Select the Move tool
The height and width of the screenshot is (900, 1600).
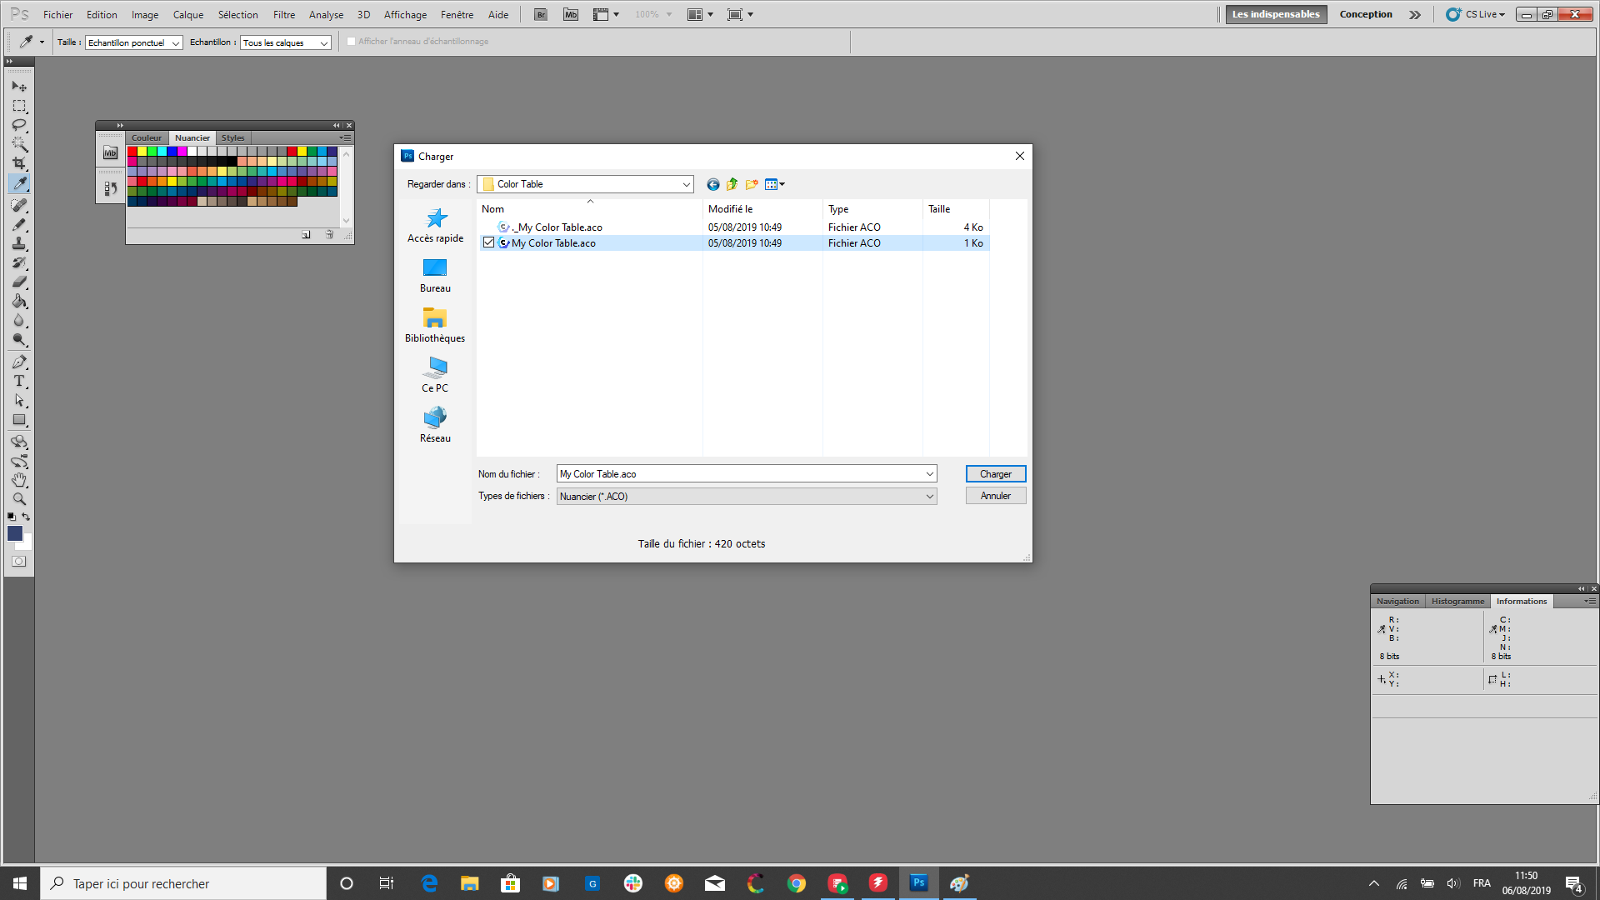[19, 87]
